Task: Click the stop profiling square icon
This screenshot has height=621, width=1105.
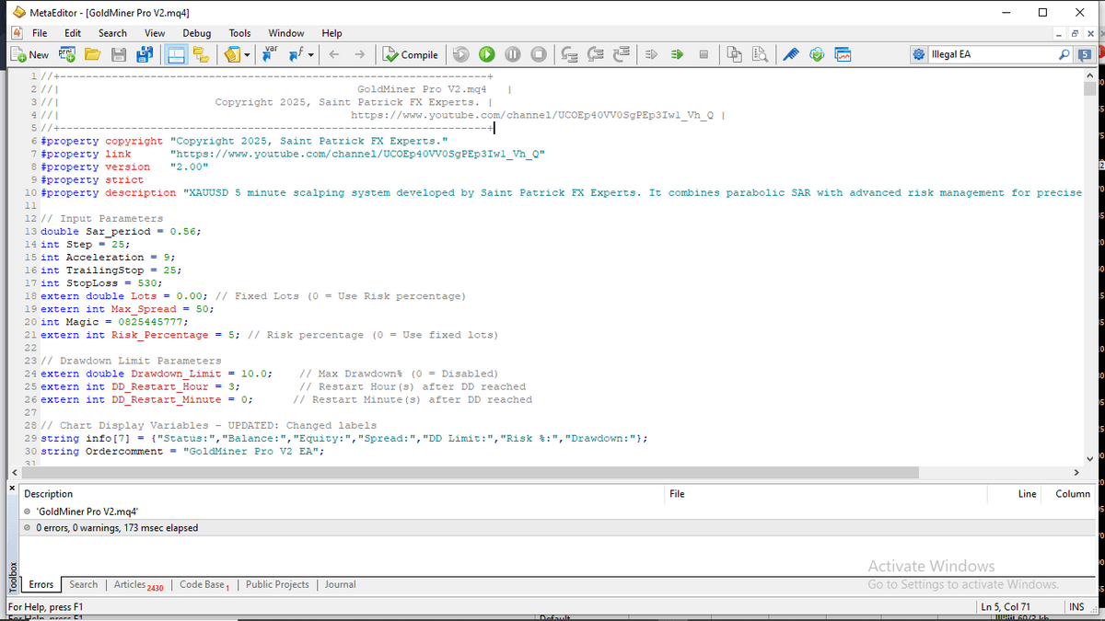Action: (x=703, y=54)
